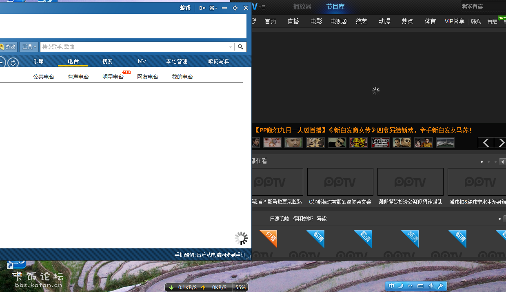Select the 康熙来了 carousel thumbnail
Viewport: 506px width, 292px height.
[358, 143]
